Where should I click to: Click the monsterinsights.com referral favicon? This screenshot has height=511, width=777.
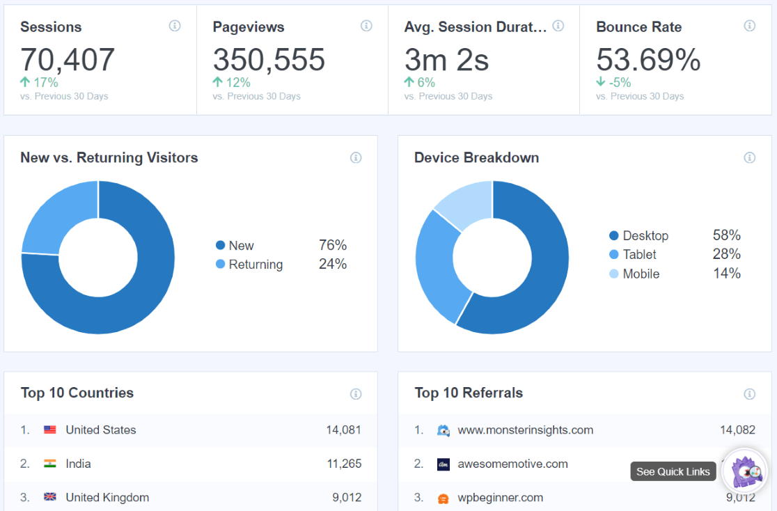[x=444, y=430]
